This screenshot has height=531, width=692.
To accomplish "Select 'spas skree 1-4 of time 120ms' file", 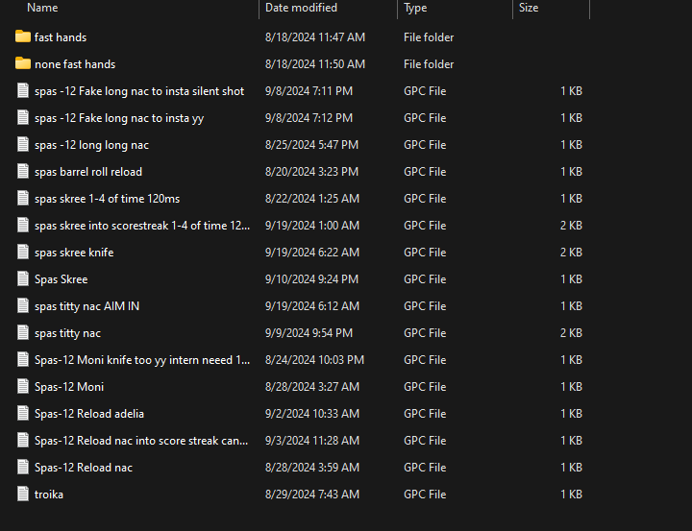I will 107,199.
